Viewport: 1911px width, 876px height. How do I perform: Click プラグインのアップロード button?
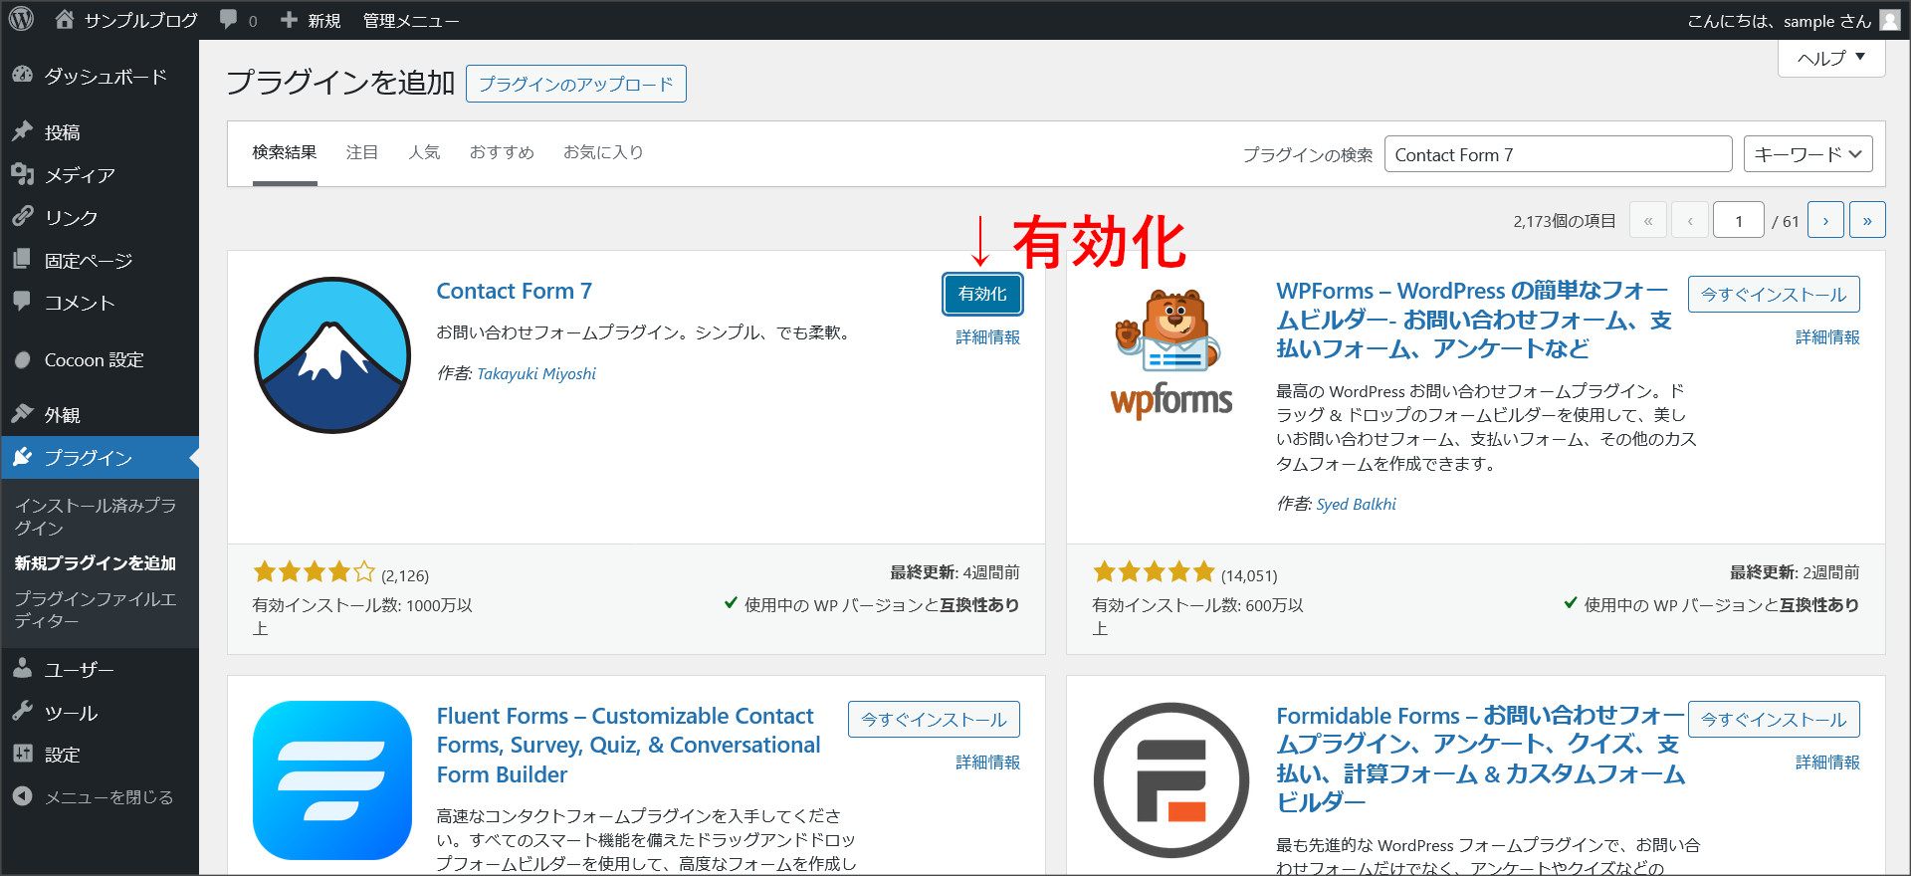pyautogui.click(x=575, y=84)
